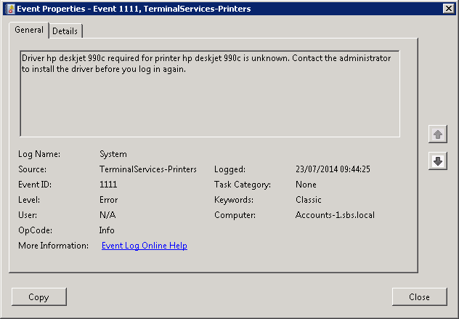
Task: Click the Computer value Accounts-1.sbs.local
Action: 335,215
